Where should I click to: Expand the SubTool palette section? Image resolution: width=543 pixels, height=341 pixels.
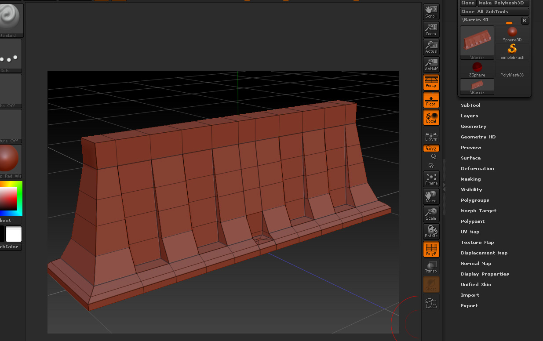470,105
